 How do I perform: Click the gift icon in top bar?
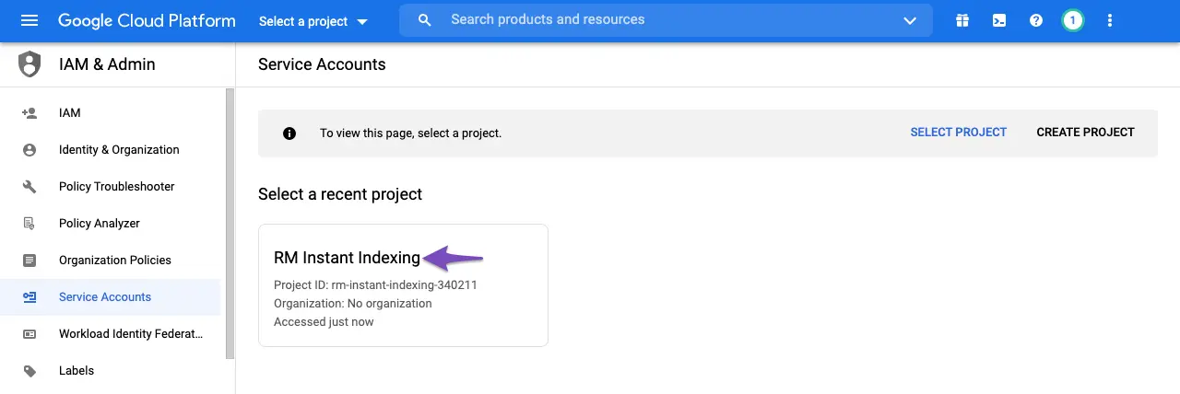[962, 20]
